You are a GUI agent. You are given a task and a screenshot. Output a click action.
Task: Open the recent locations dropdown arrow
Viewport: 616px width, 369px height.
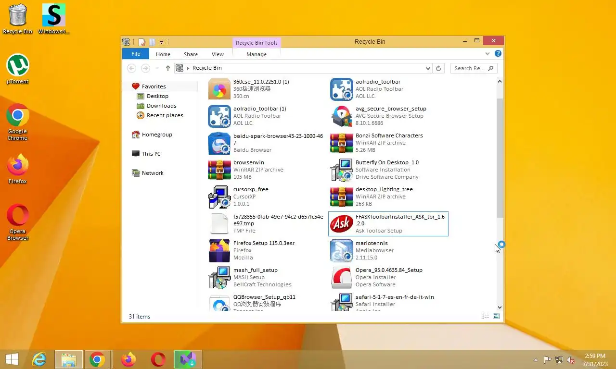157,68
